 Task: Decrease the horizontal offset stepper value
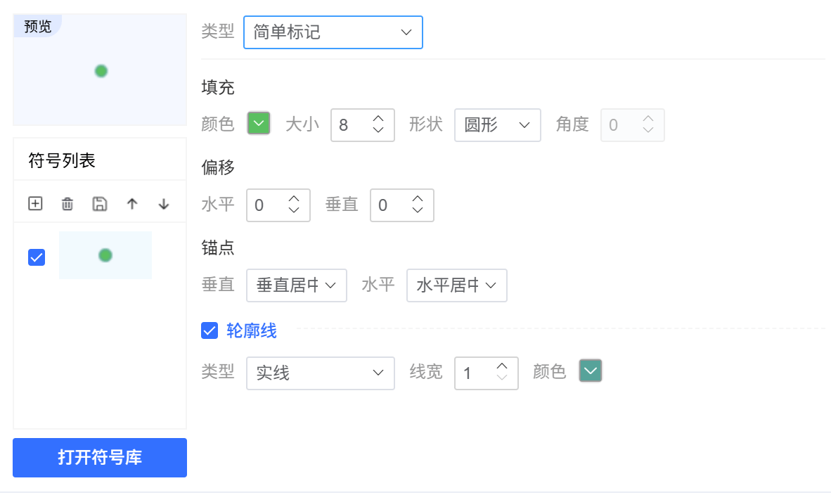pos(294,210)
